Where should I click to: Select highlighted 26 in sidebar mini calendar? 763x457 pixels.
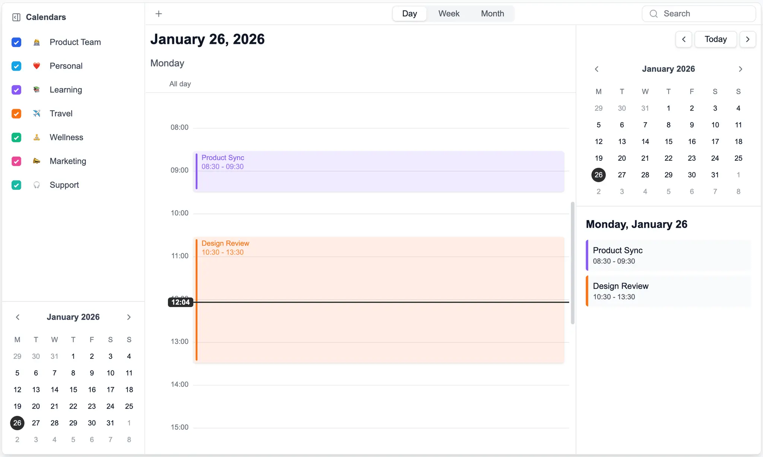point(17,423)
